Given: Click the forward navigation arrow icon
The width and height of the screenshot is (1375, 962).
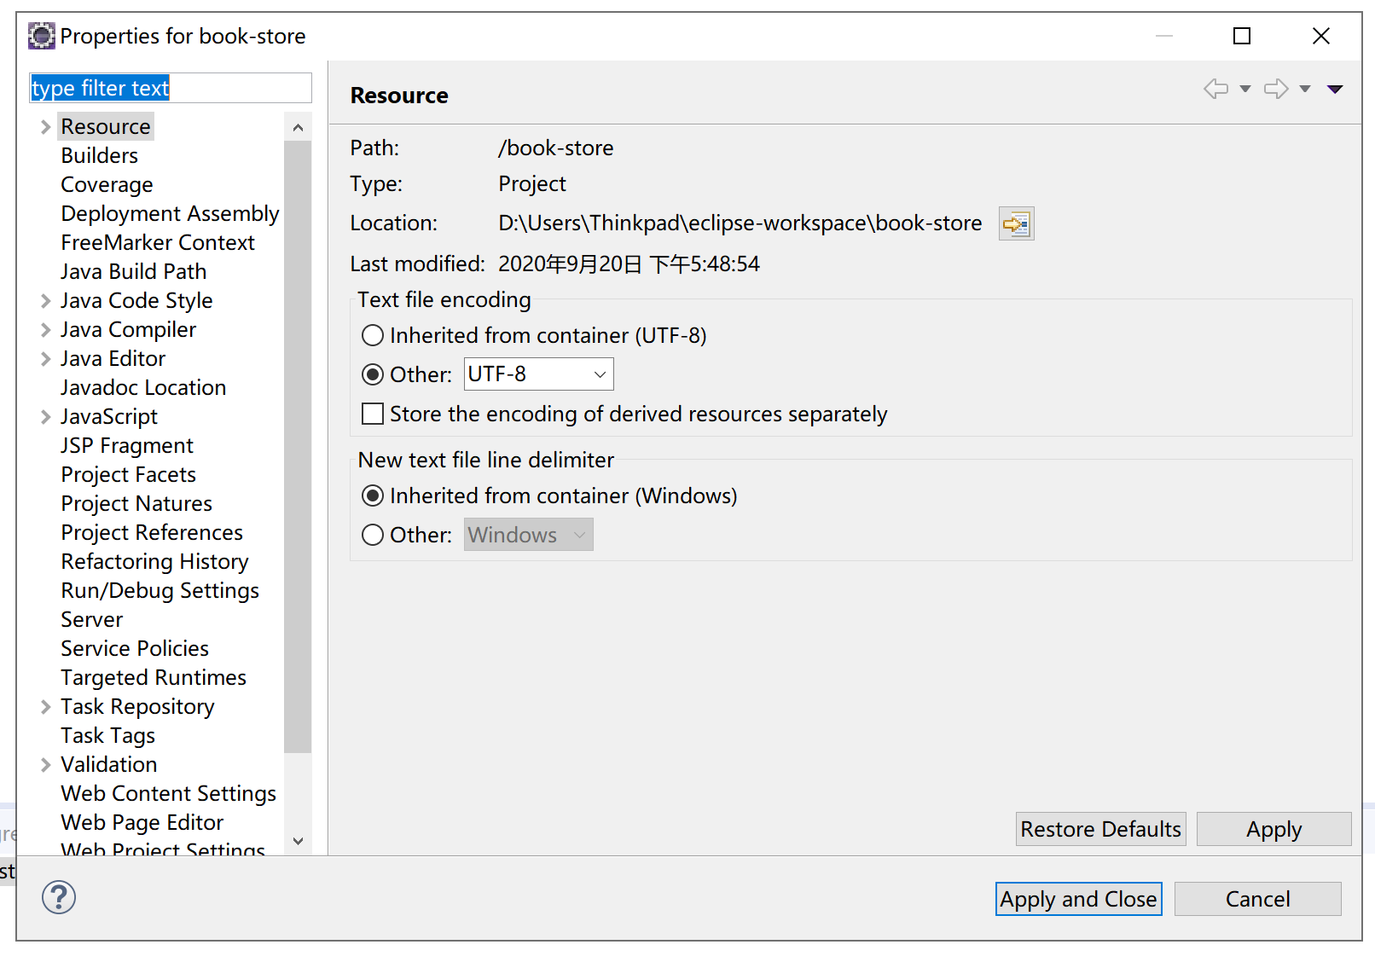Looking at the screenshot, I should pos(1276,89).
